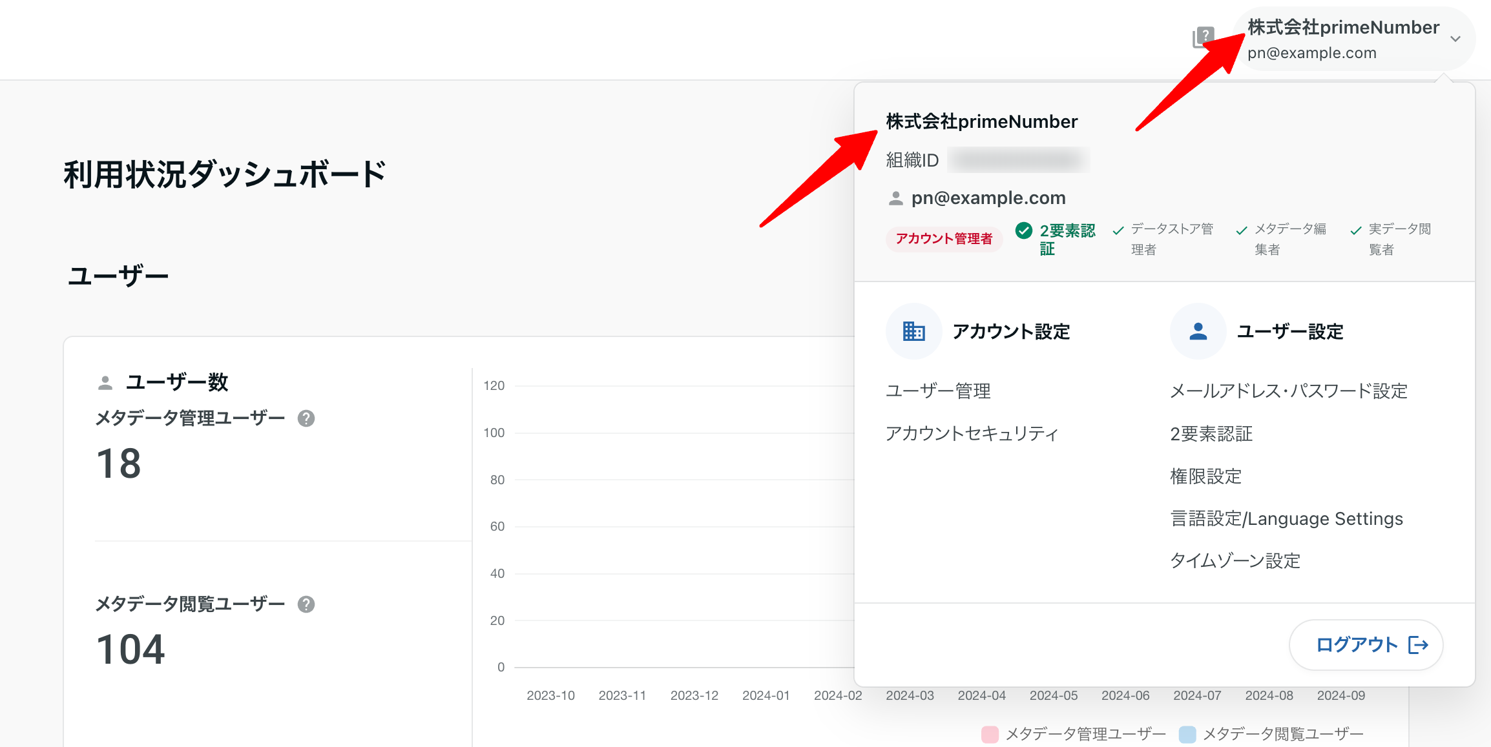The image size is (1491, 747).
Task: Open 言語設定/Language Settings
Action: point(1287,519)
